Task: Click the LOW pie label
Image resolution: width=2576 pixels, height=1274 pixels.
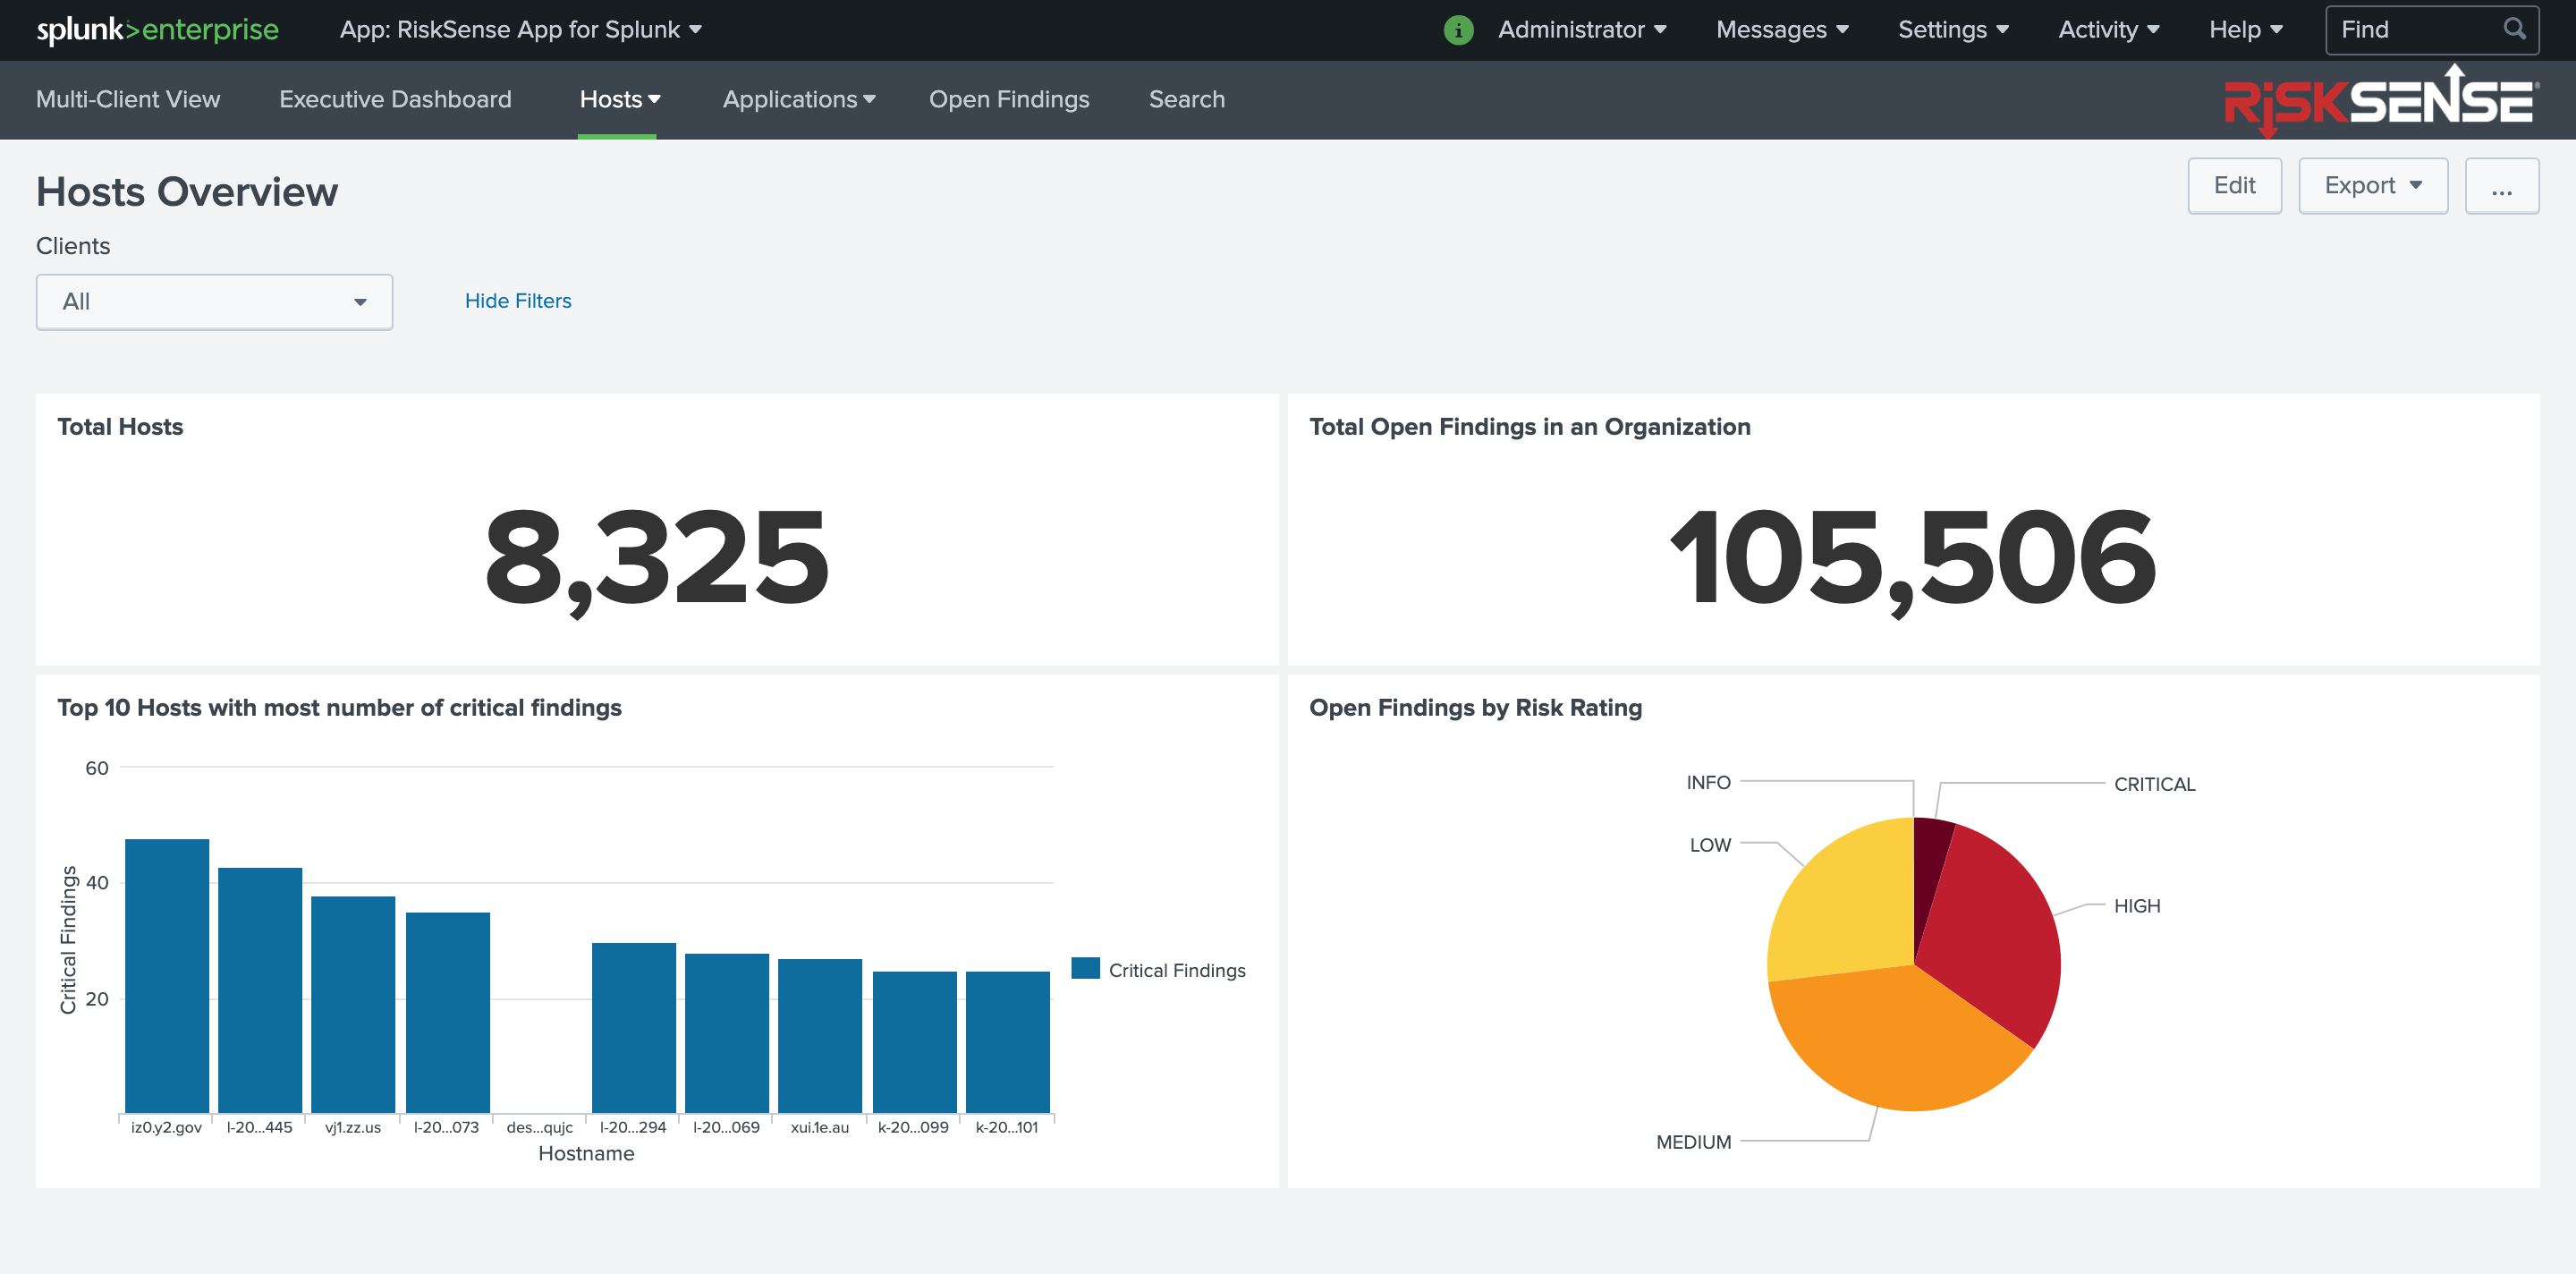Action: coord(1710,845)
